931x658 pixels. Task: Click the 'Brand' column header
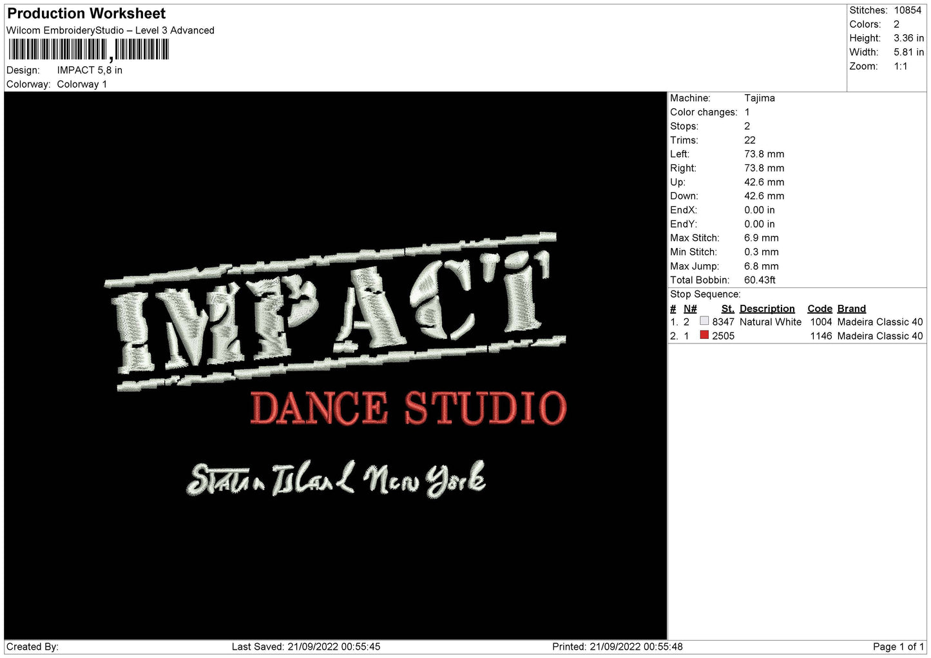852,309
